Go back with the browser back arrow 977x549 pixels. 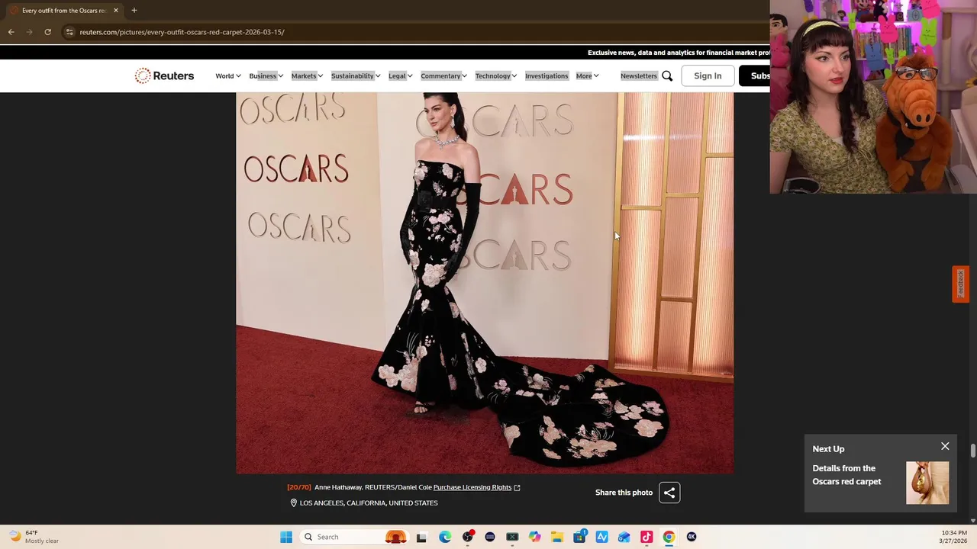[x=11, y=32]
